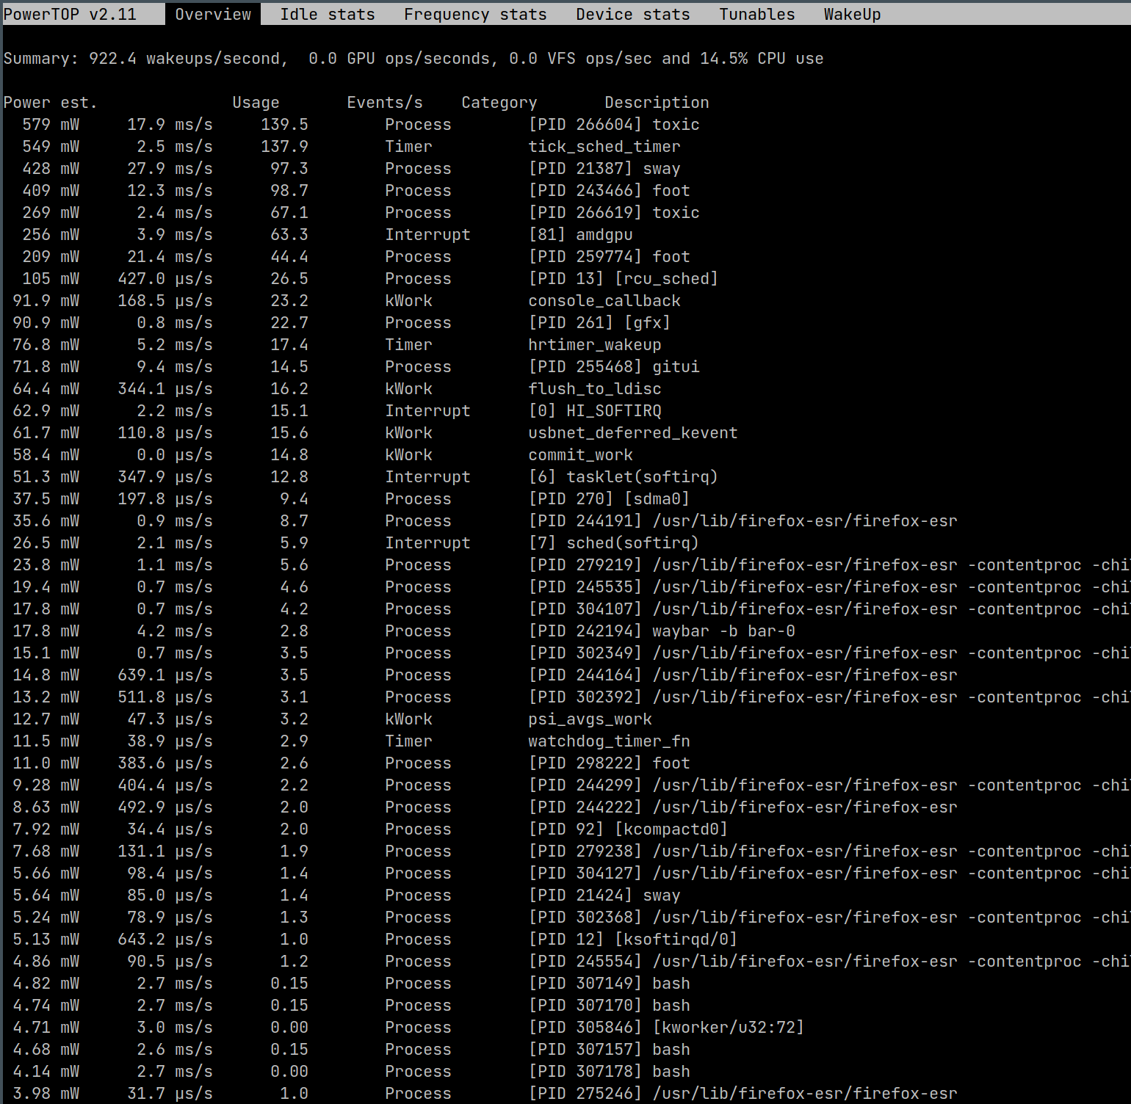Click the Description column header
Screen dimensions: 1131x1104
point(657,103)
